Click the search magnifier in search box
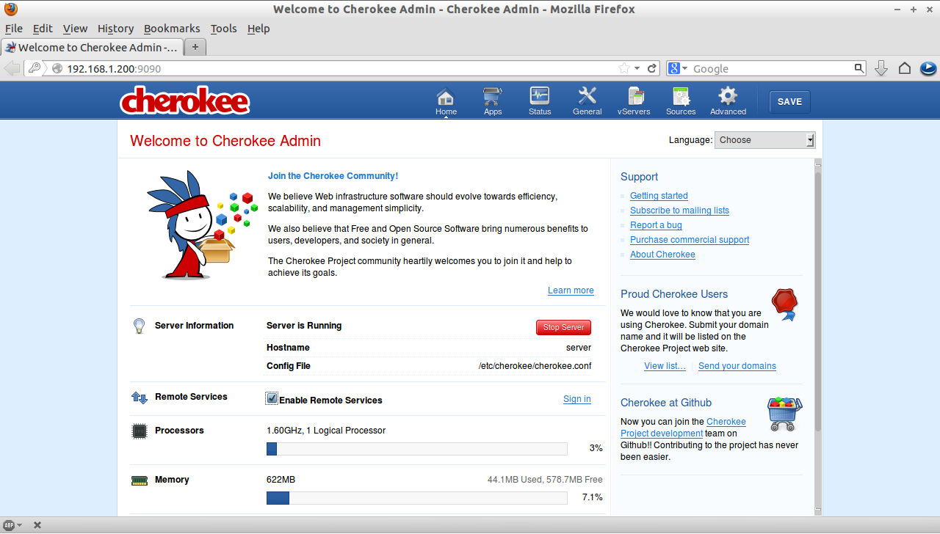Viewport: 940px width, 534px height. 859,68
